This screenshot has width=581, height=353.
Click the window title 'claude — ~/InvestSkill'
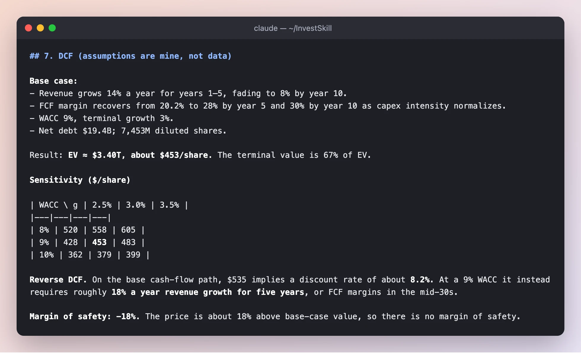tap(293, 28)
